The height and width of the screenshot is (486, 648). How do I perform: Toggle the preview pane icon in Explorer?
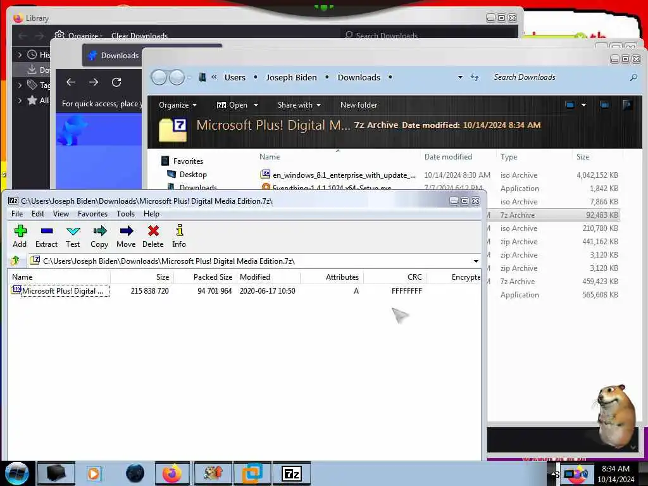coord(604,105)
